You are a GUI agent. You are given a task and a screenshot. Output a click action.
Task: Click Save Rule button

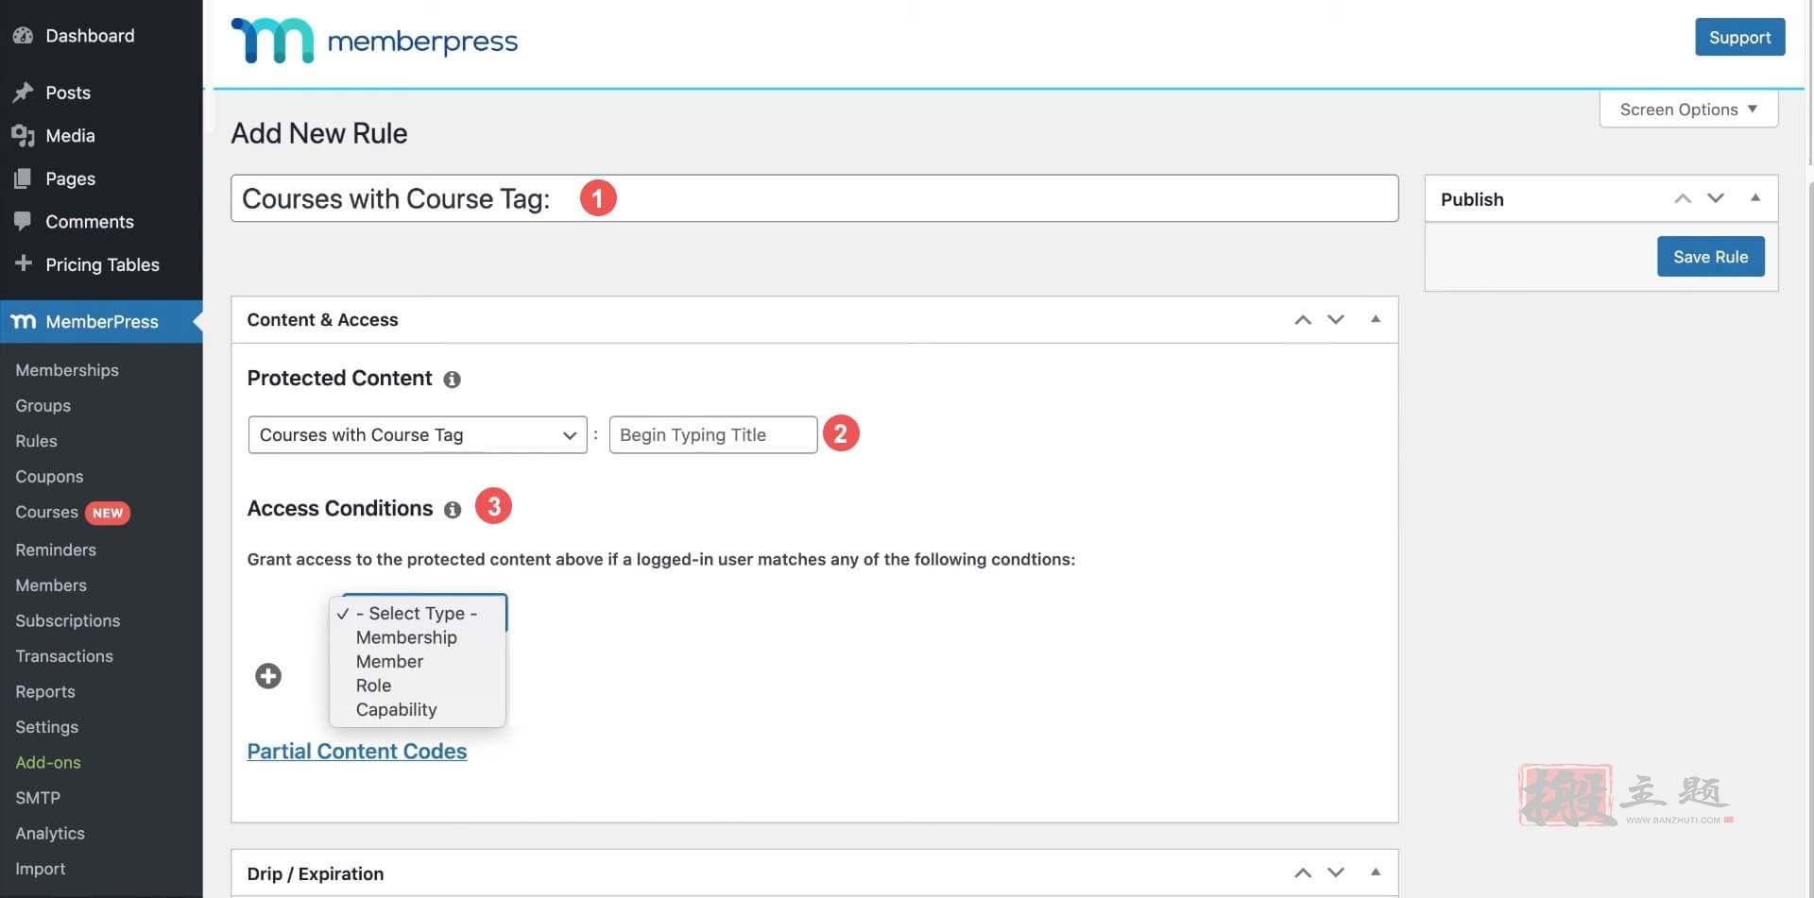pyautogui.click(x=1710, y=257)
